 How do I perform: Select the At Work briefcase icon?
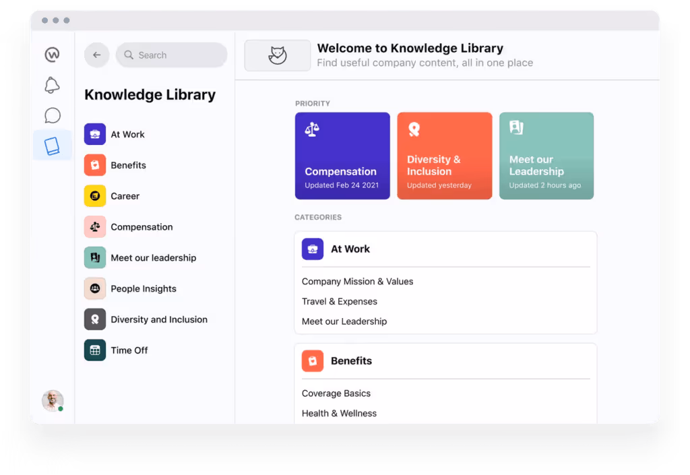point(94,134)
